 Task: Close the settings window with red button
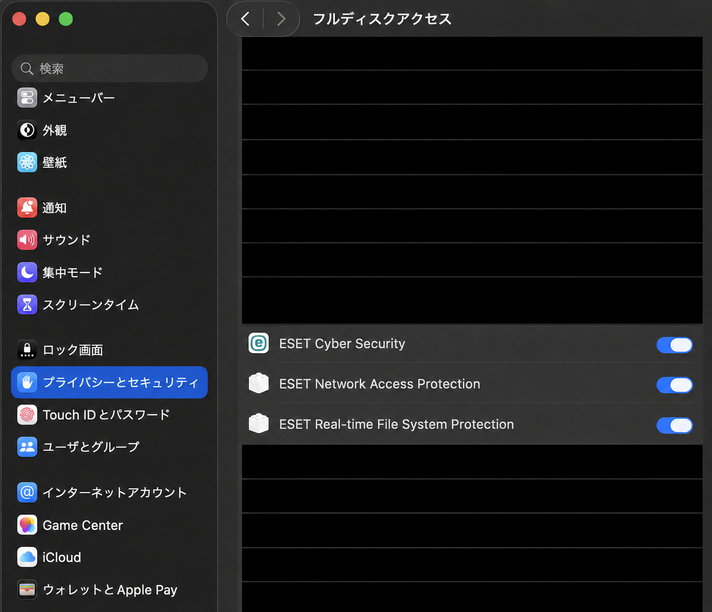click(19, 19)
